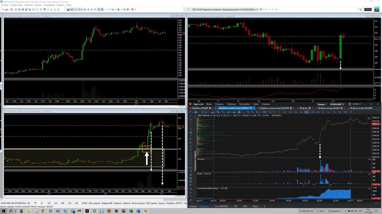Open the Таблицы menu in tiger.com
The height and width of the screenshot is (214, 382).
(x=231, y=104)
